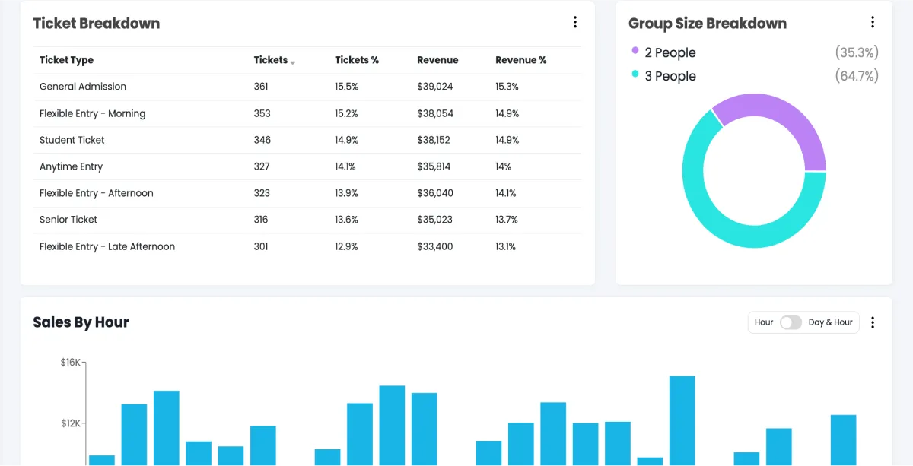Select the Flexible Entry - Morning row
The height and width of the screenshot is (466, 913).
click(x=308, y=113)
